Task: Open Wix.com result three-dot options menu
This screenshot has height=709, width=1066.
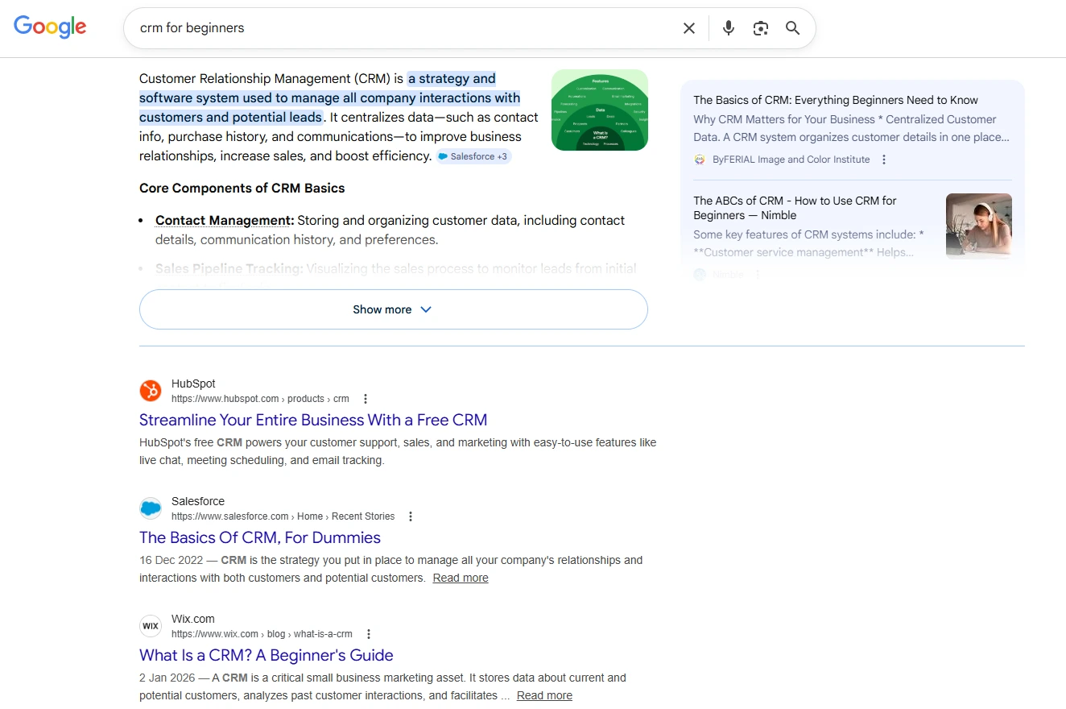Action: 369,634
